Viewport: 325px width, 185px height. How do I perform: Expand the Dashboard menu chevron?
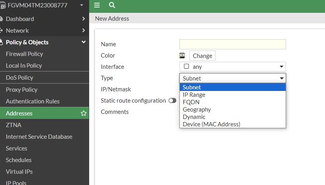[83, 19]
